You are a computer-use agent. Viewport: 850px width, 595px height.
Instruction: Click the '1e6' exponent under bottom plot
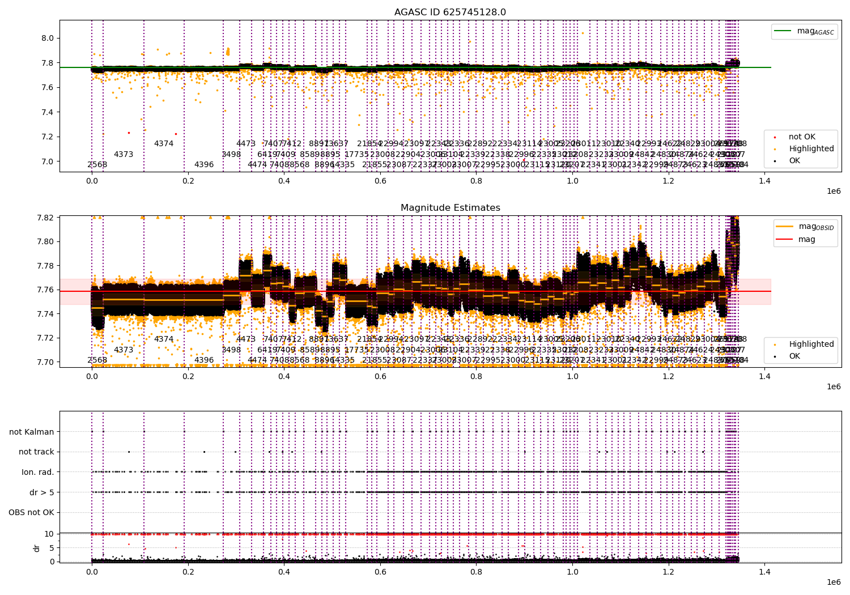[x=834, y=583]
